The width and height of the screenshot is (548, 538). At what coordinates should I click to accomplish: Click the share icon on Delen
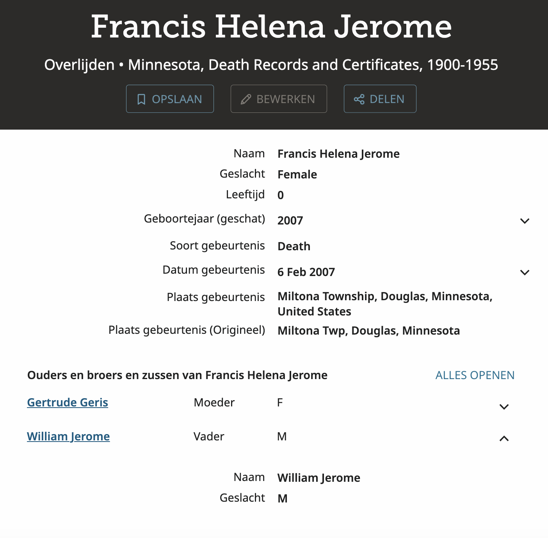(x=359, y=99)
